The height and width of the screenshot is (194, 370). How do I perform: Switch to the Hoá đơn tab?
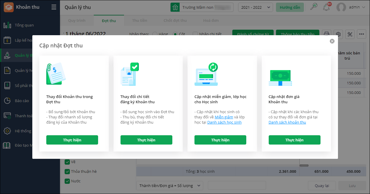point(211,21)
